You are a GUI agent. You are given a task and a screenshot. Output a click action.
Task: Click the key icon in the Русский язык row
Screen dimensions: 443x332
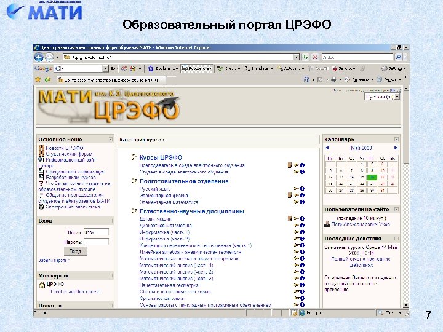pos(297,188)
